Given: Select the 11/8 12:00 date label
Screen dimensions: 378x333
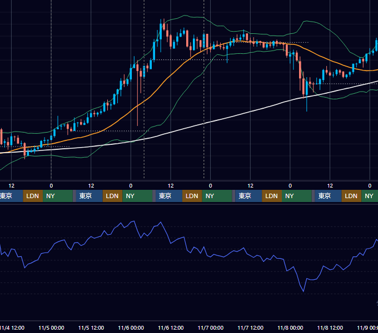Looking at the screenshot, I should pyautogui.click(x=330, y=327).
